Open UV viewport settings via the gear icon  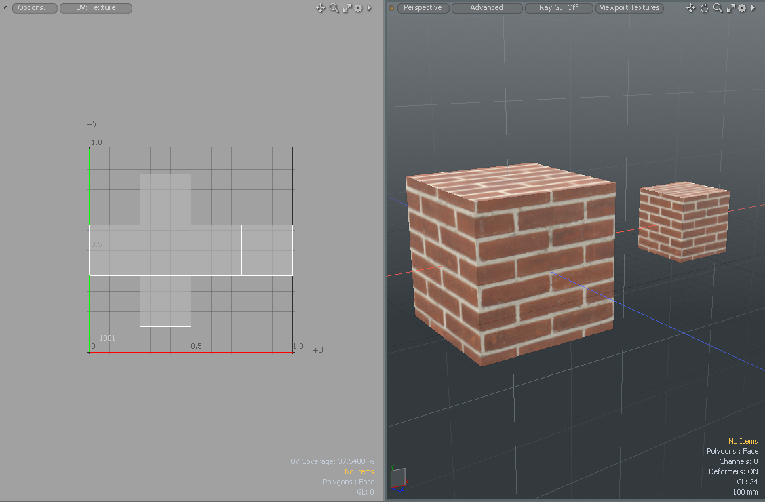click(x=358, y=8)
